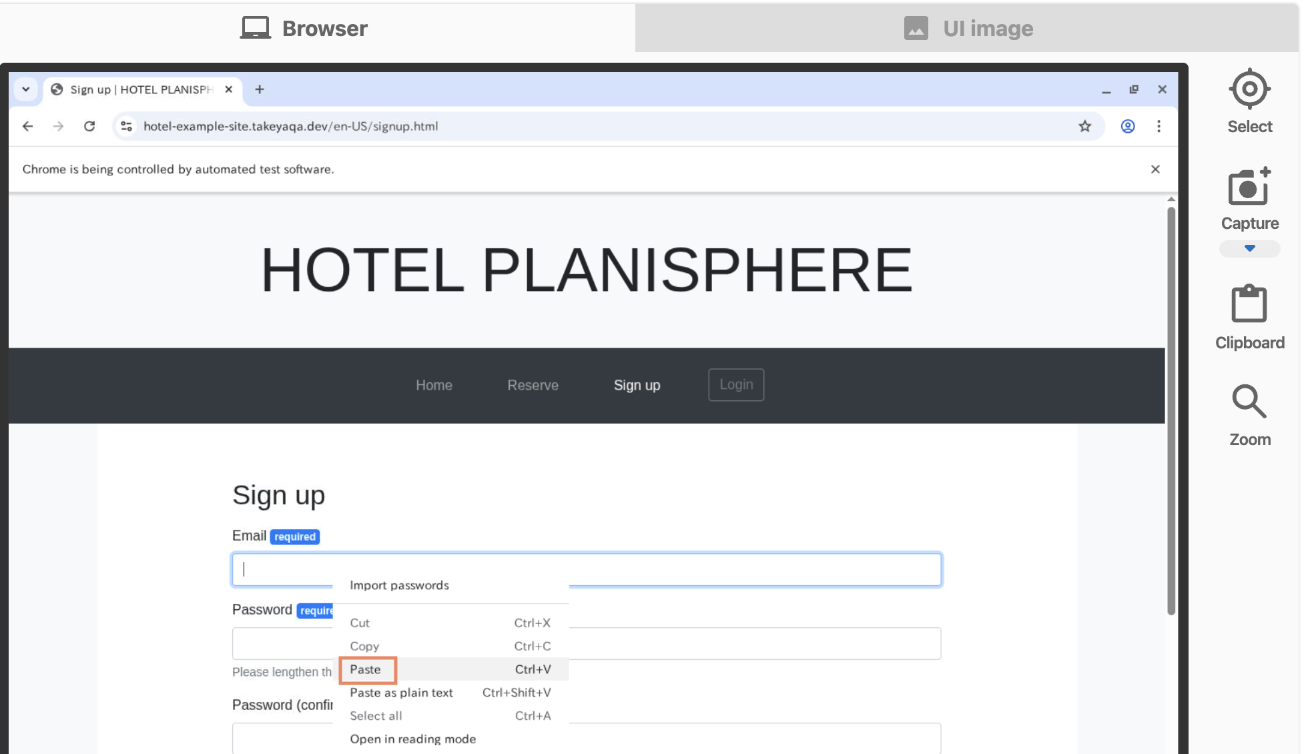Dismiss the automated test software banner
This screenshot has width=1304, height=754.
(x=1155, y=169)
